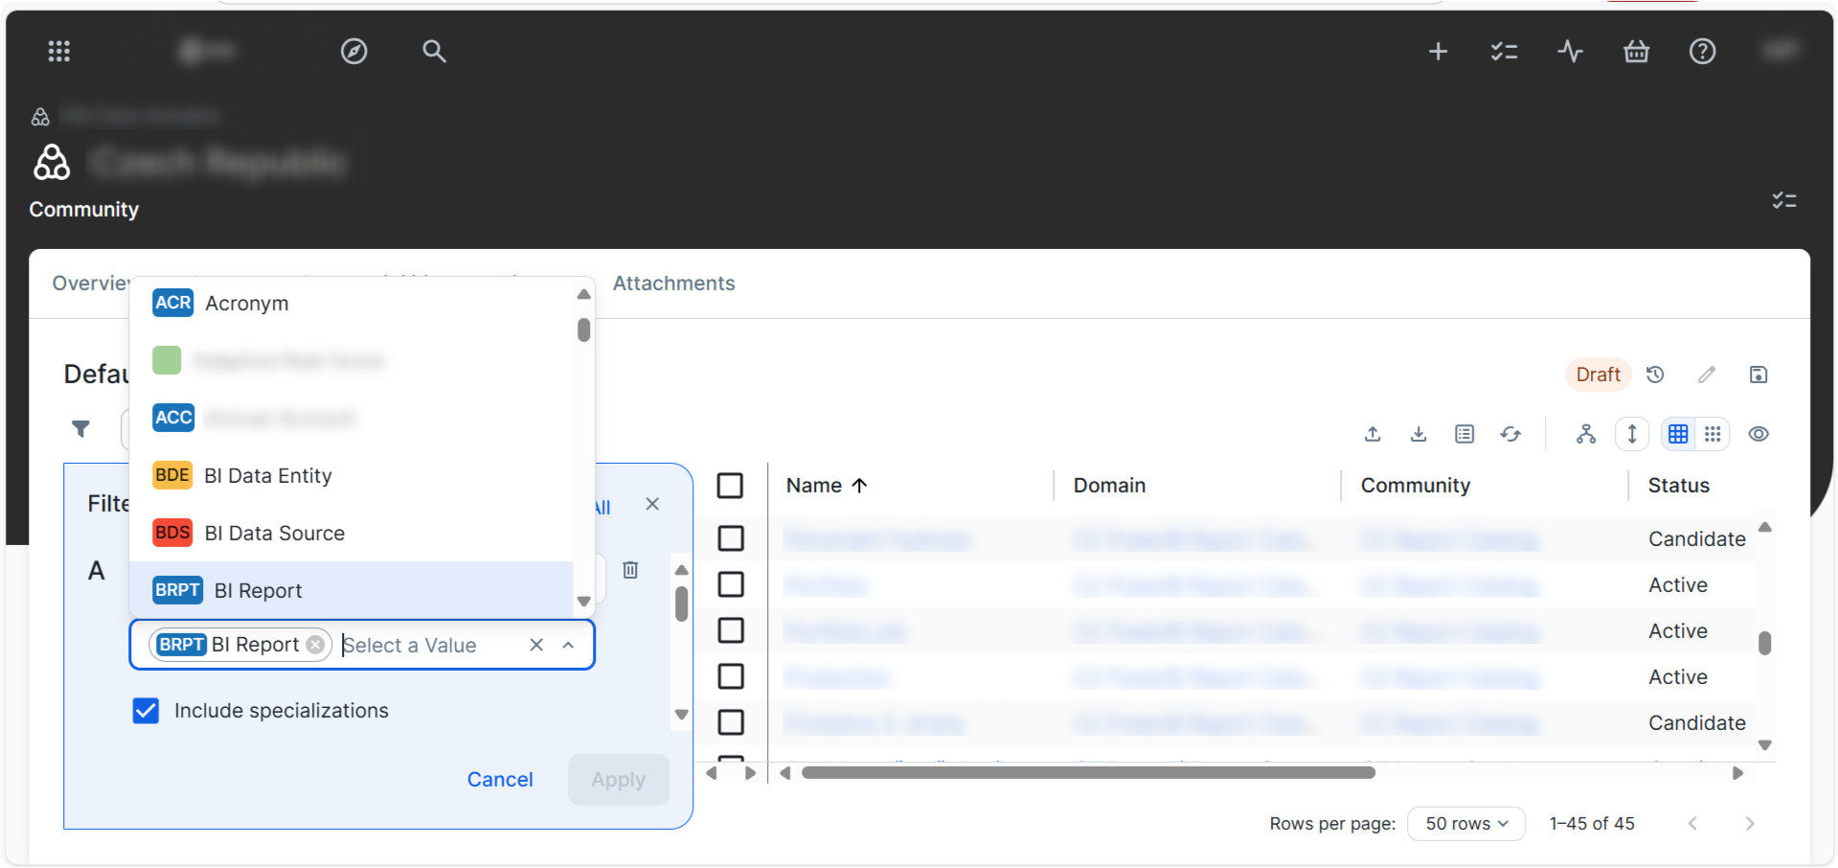Switch to the Attachments tab

[673, 283]
